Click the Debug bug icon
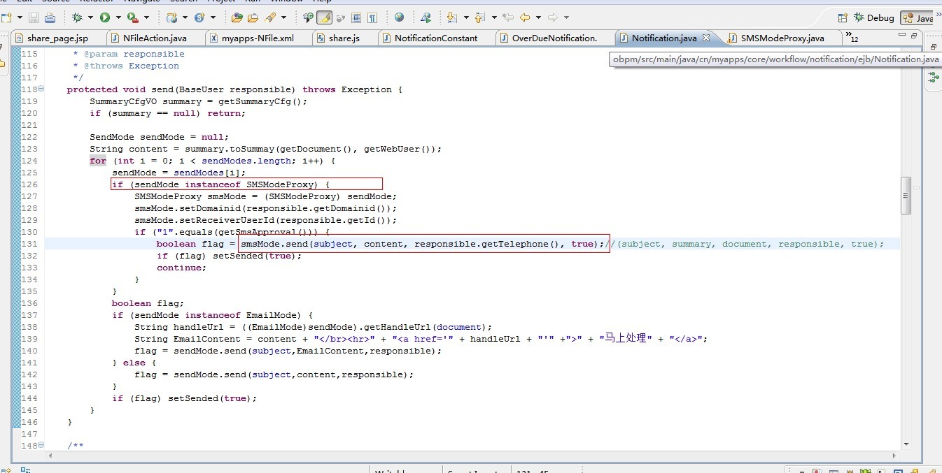The height and width of the screenshot is (473, 942). pos(77,17)
